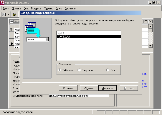The height and width of the screenshot is (115, 162).
Task: Click the status bar text Создание подстановки
Action: [18, 112]
